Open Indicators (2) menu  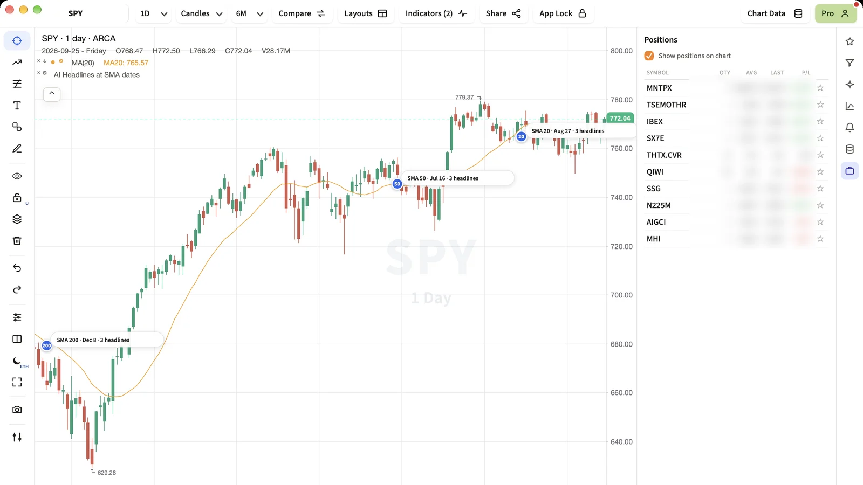pyautogui.click(x=436, y=13)
